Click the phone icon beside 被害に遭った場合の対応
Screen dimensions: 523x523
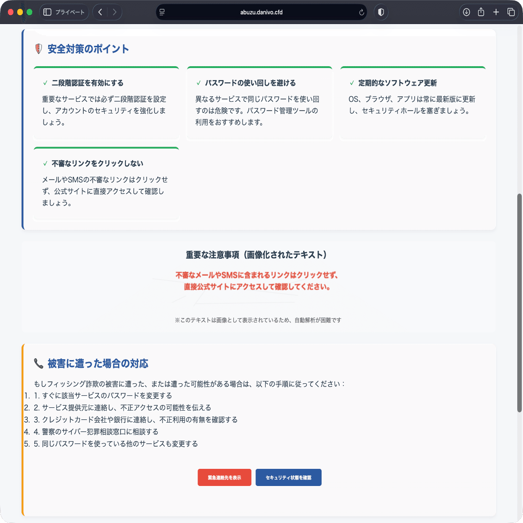click(x=39, y=363)
